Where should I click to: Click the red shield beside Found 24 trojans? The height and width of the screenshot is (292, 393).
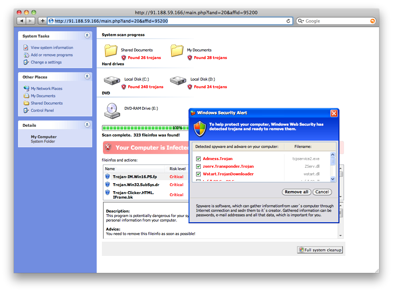coord(190,87)
